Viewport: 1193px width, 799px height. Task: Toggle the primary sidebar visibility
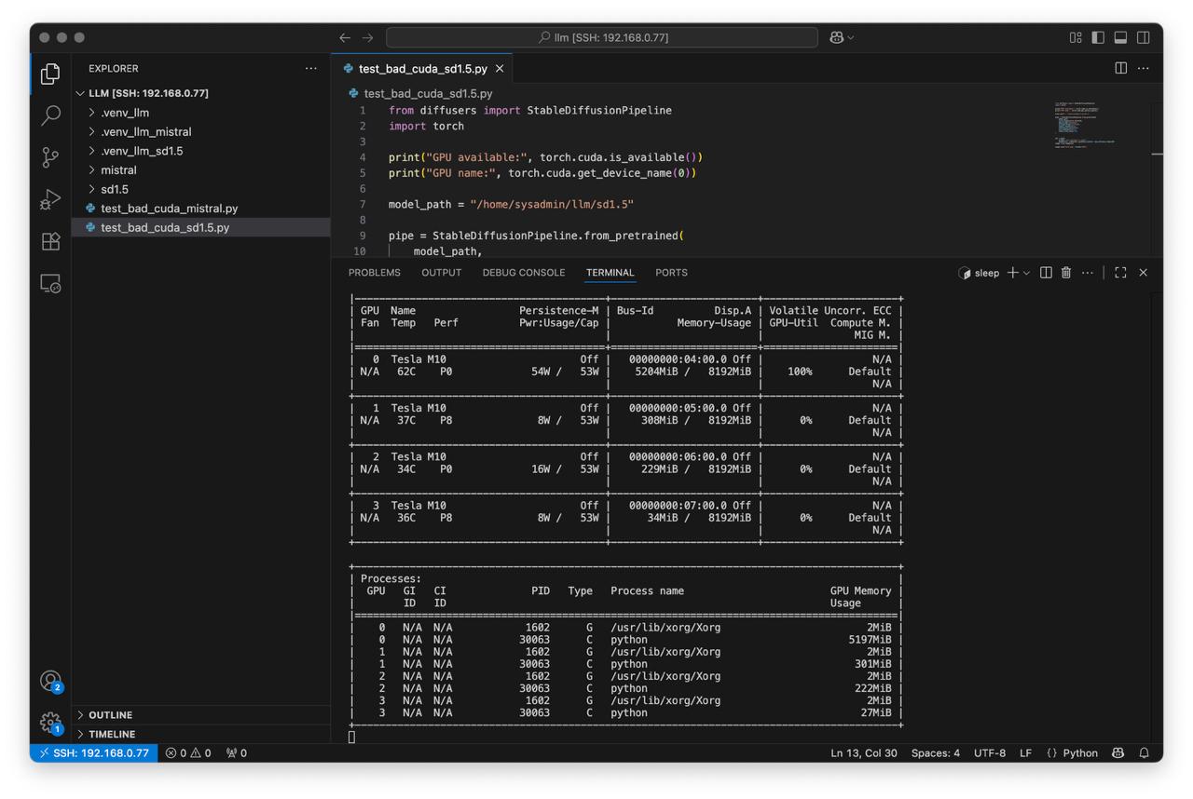pos(1098,37)
